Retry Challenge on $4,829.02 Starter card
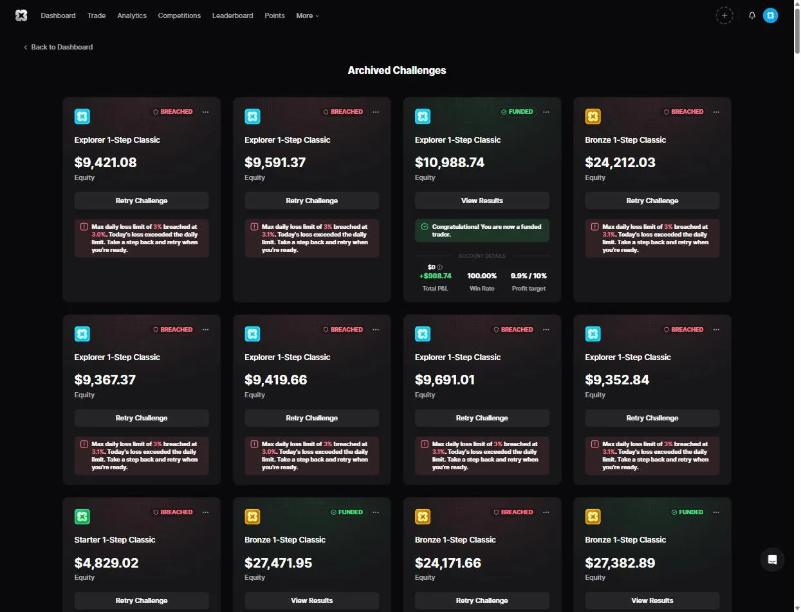The image size is (801, 612). coord(142,600)
